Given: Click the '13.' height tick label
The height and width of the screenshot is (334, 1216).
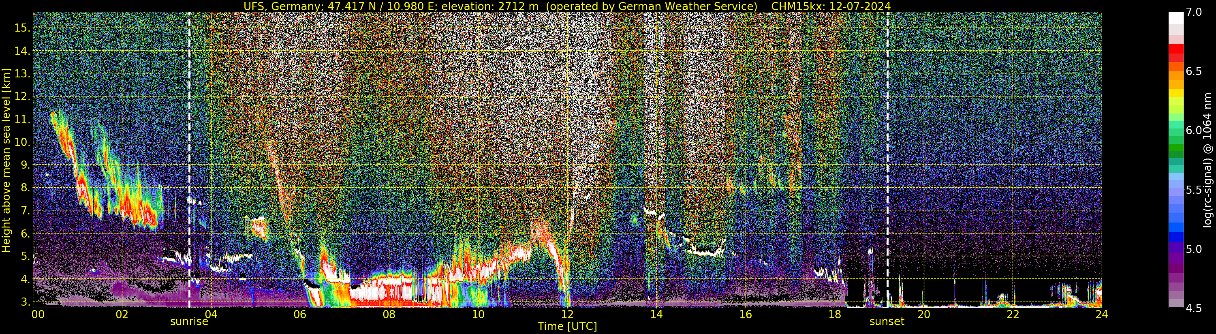Looking at the screenshot, I should click(x=22, y=74).
